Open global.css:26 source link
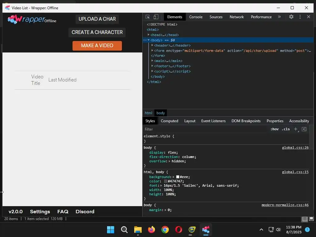This screenshot has height=237, width=316. (x=295, y=148)
